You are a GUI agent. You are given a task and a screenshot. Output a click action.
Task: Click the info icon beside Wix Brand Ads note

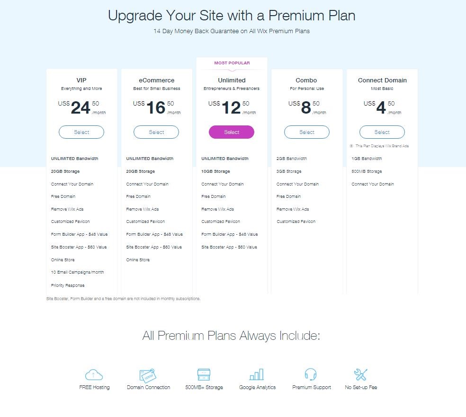(351, 146)
